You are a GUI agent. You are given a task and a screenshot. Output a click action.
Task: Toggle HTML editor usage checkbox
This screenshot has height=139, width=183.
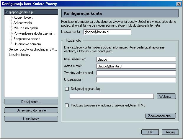67,105
